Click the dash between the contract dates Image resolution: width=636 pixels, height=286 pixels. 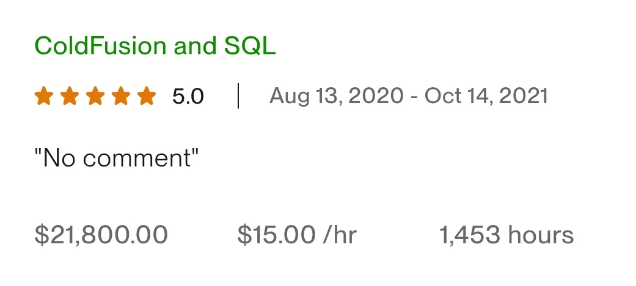coord(414,96)
